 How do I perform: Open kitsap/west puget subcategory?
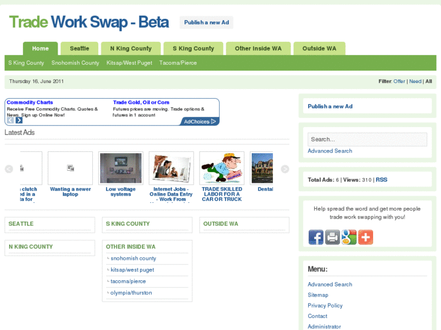pos(132,270)
